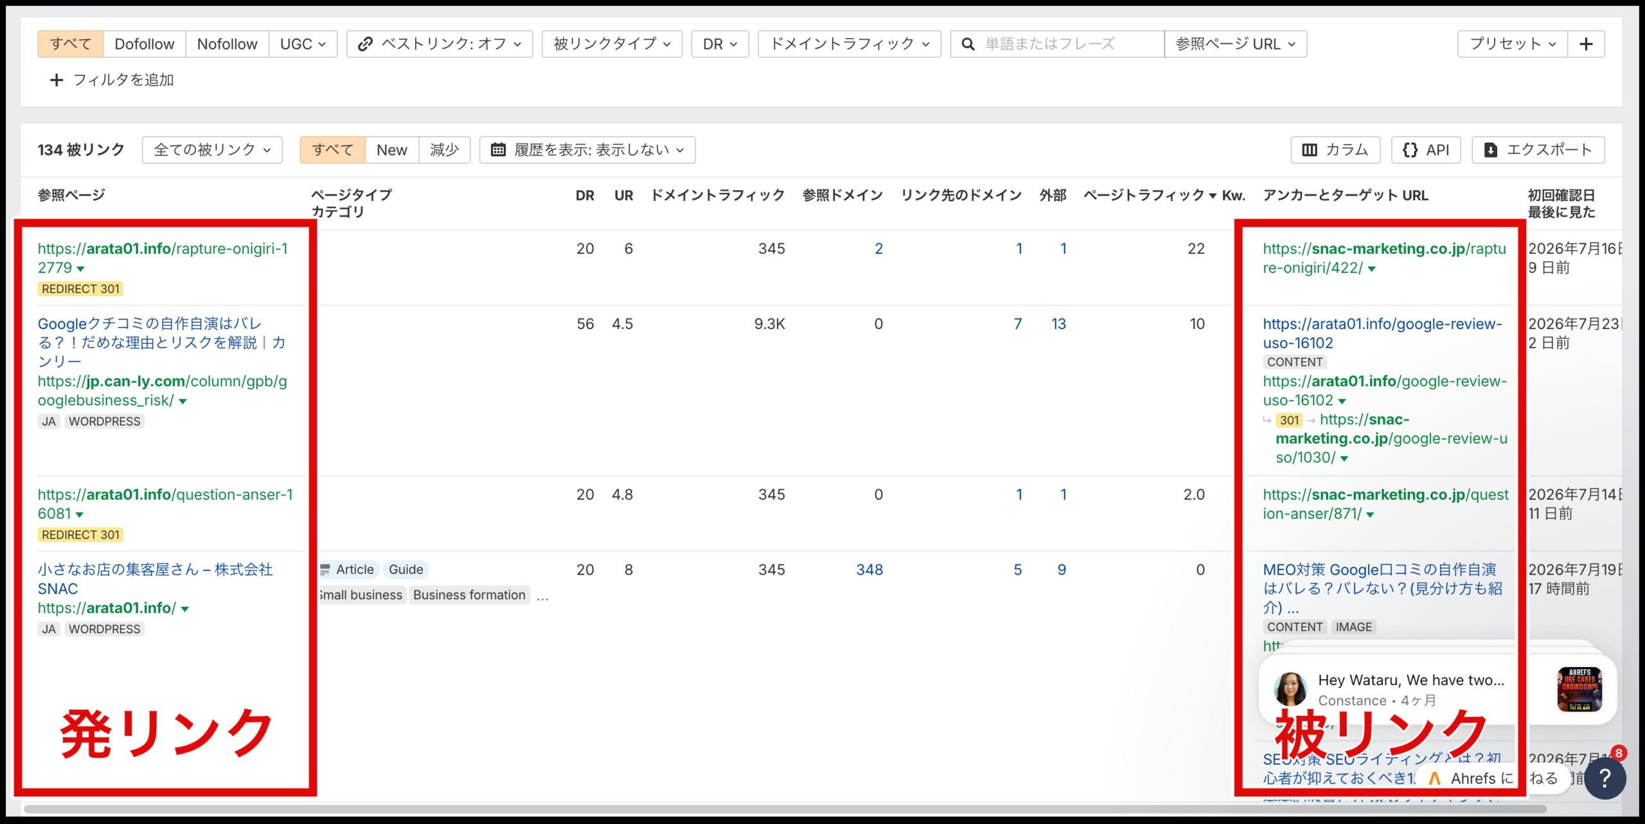This screenshot has width=1645, height=824.
Task: Sort by 外部 column header
Action: coord(1053,195)
